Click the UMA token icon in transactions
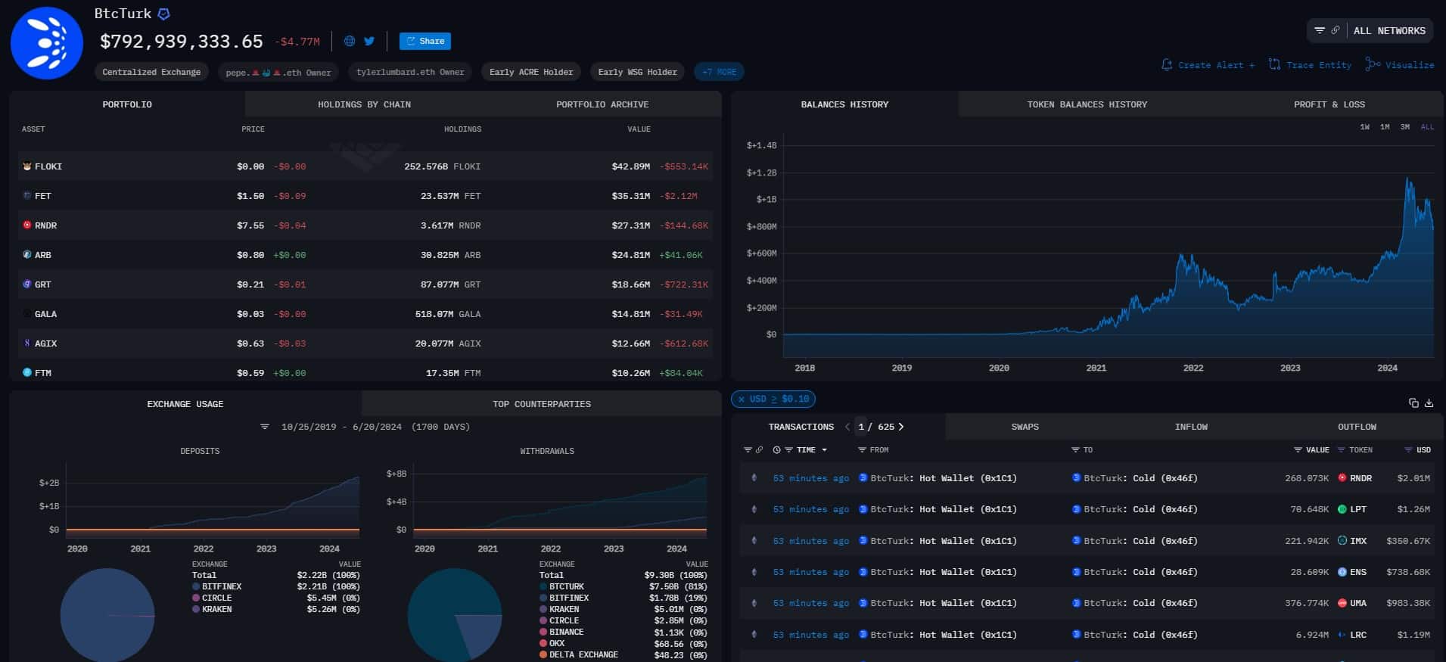 (1342, 603)
